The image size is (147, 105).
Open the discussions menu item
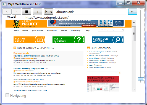point(52,31)
